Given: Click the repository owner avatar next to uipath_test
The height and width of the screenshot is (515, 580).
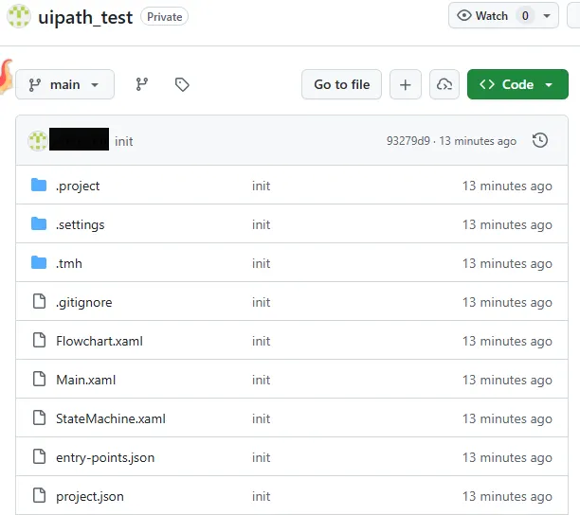Looking at the screenshot, I should click(x=19, y=16).
